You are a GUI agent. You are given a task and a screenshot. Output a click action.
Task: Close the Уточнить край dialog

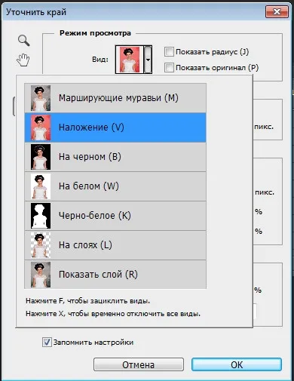point(277,12)
